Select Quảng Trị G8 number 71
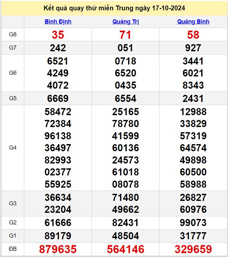Screen dimensions: 228x257 [x=125, y=35]
